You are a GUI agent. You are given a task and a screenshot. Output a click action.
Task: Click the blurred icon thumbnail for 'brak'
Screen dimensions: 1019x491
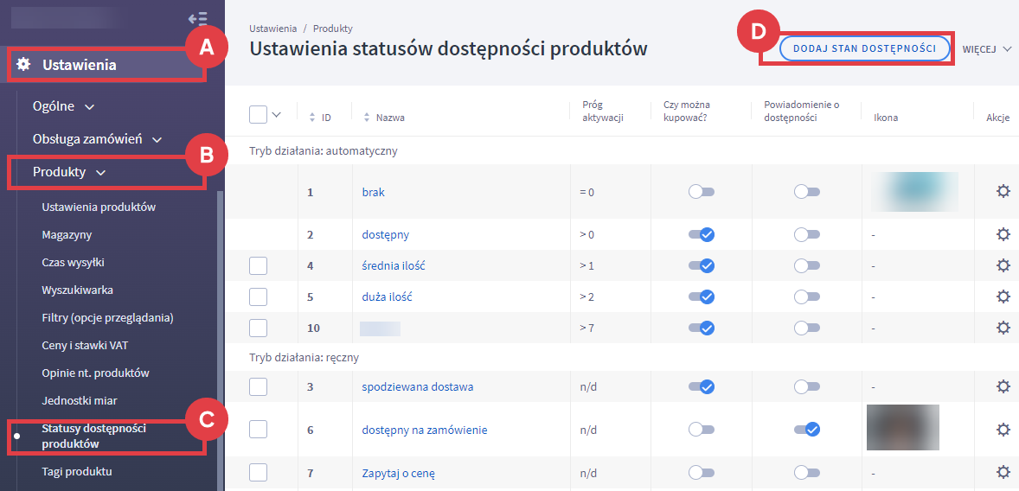tap(913, 192)
